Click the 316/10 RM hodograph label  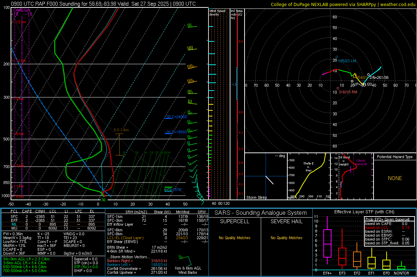pyautogui.click(x=348, y=92)
